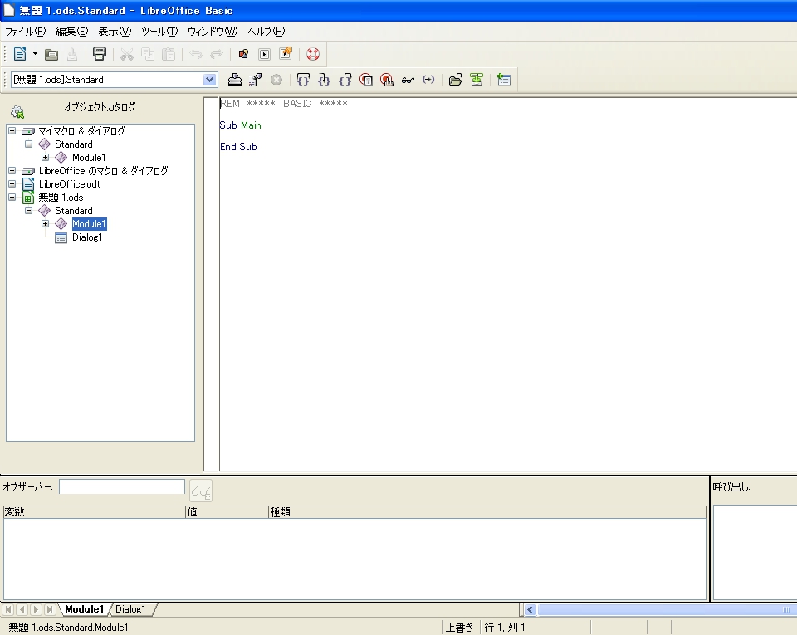Image resolution: width=797 pixels, height=635 pixels.
Task: Click the Compile icon
Action: [x=235, y=80]
